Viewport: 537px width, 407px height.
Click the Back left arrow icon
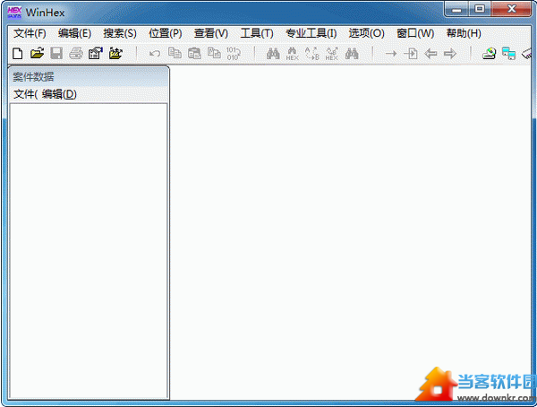(x=430, y=54)
